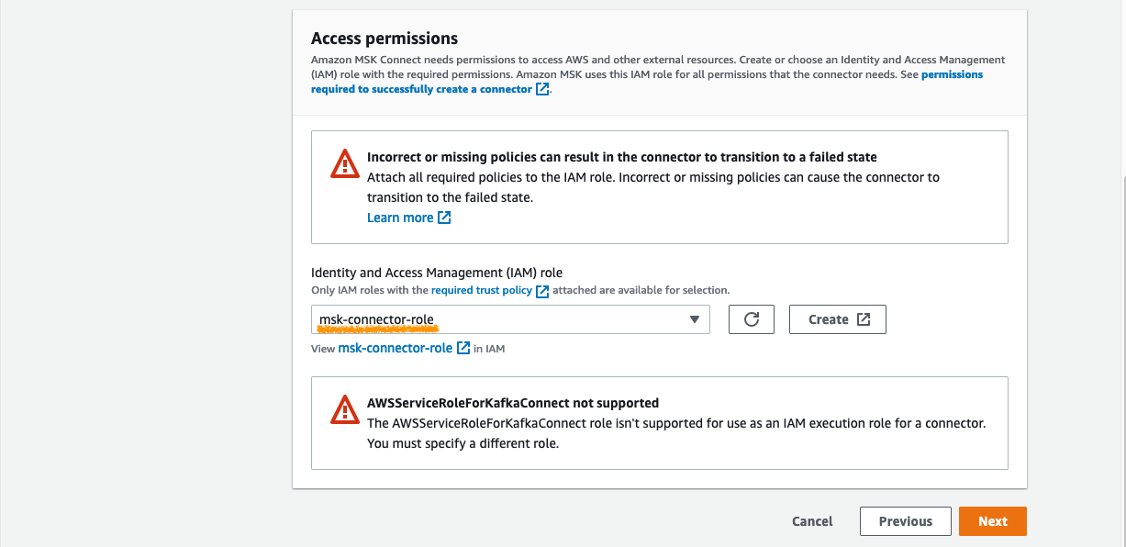This screenshot has width=1126, height=547.
Task: Click external-link icon after 'create a connector'
Action: [x=542, y=89]
